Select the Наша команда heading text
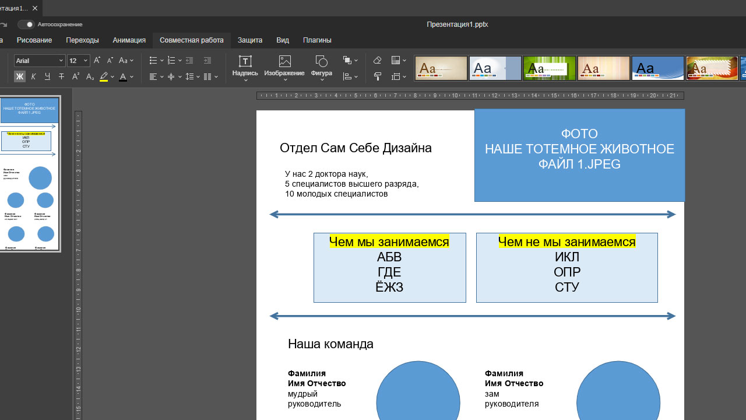The width and height of the screenshot is (746, 420). [x=330, y=344]
